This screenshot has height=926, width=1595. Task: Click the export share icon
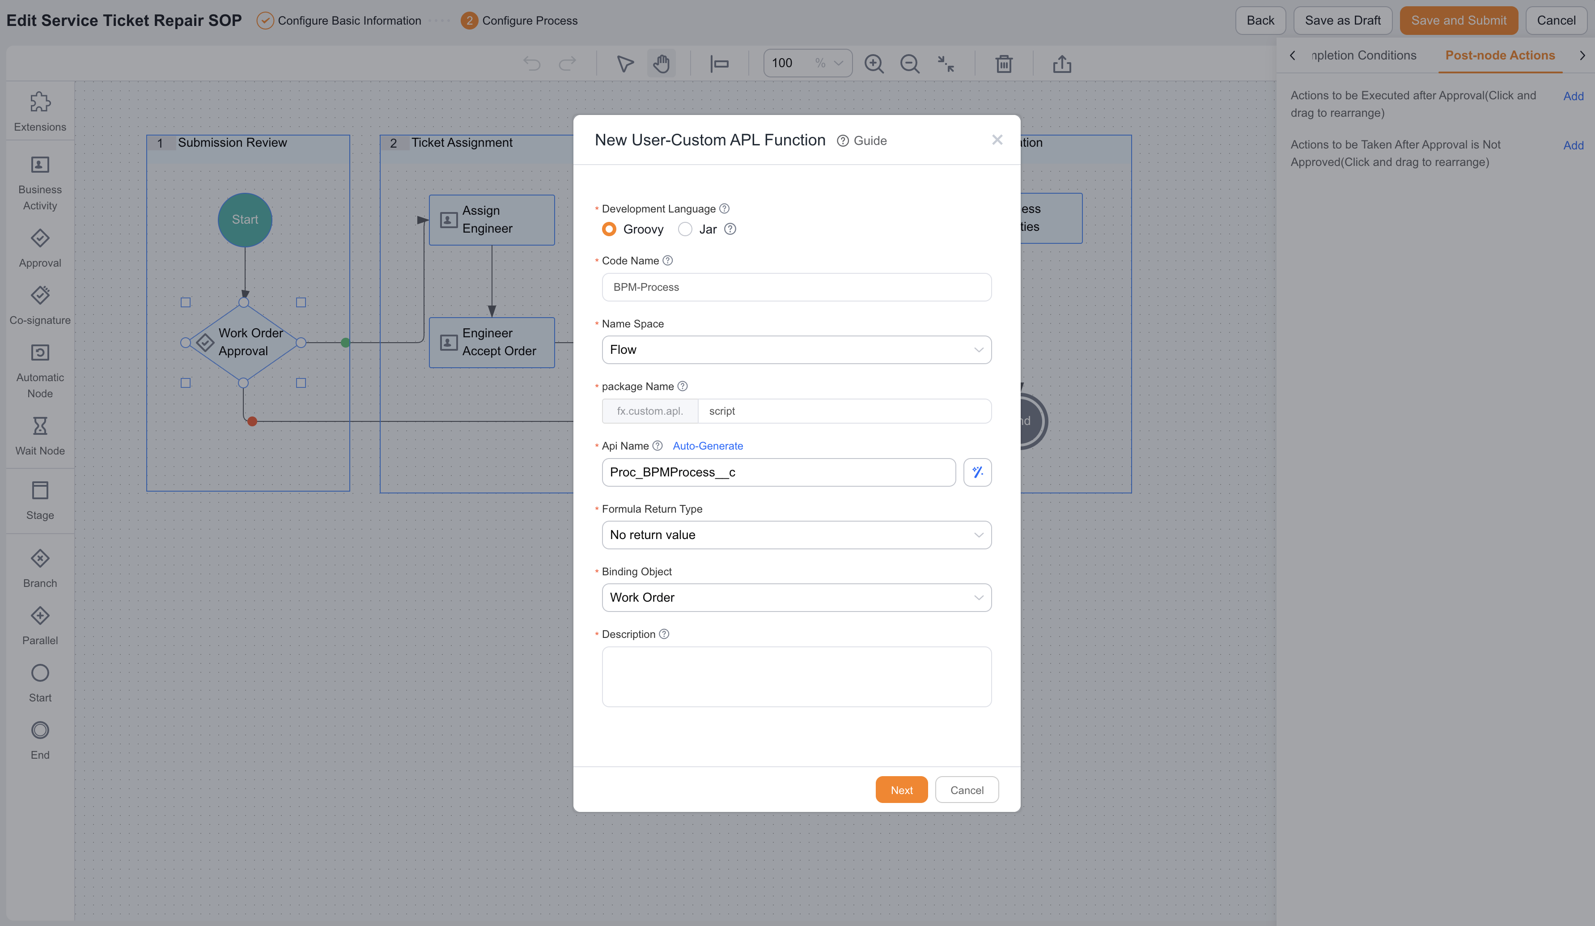coord(1062,63)
